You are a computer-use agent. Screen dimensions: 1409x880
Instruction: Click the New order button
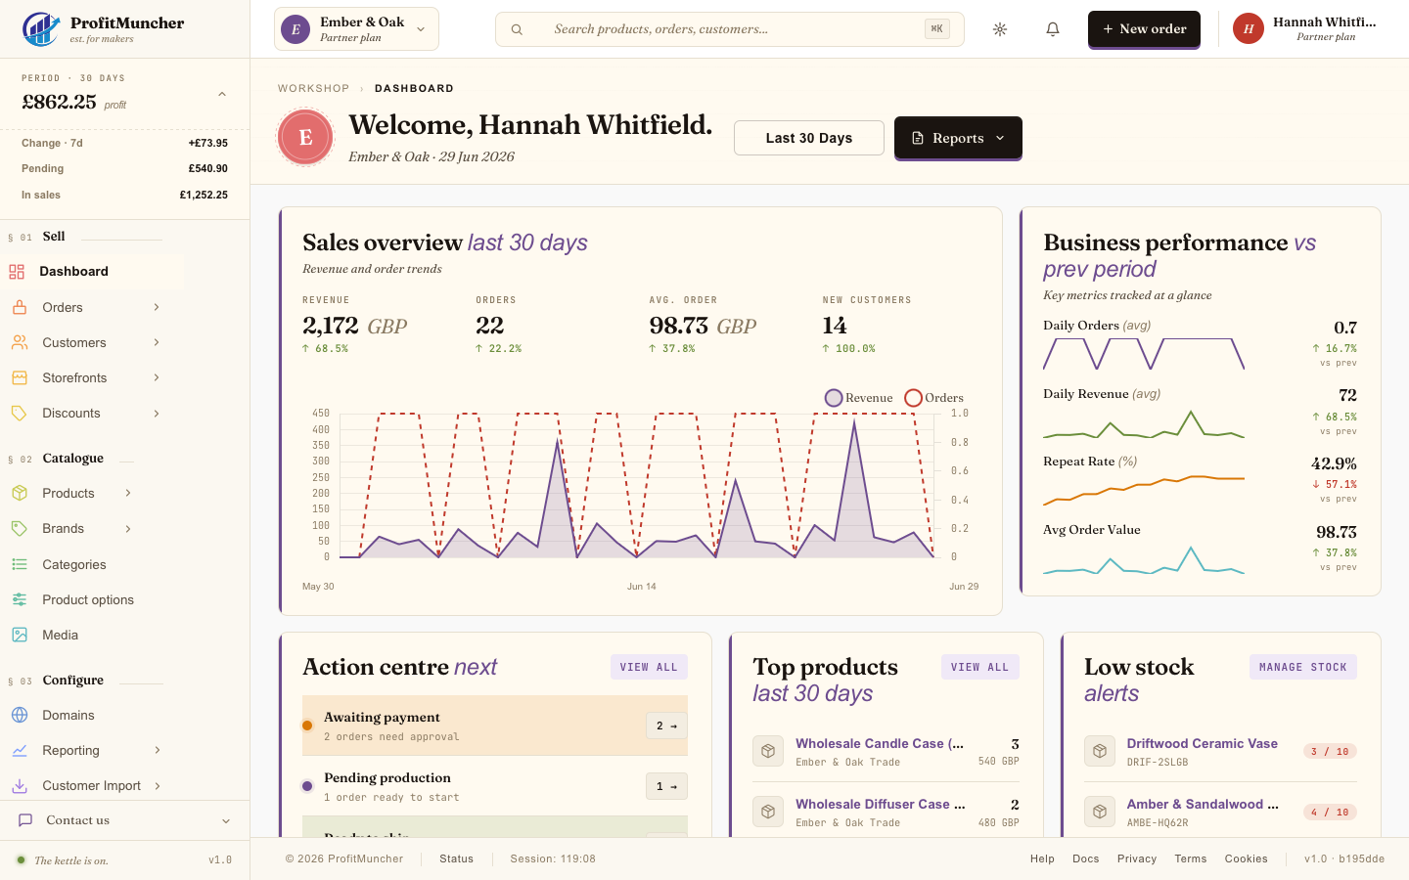(x=1144, y=29)
